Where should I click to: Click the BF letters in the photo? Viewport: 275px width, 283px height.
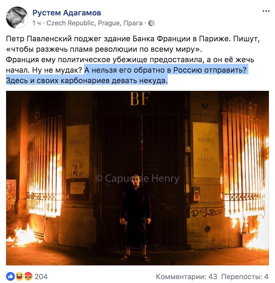tap(140, 99)
